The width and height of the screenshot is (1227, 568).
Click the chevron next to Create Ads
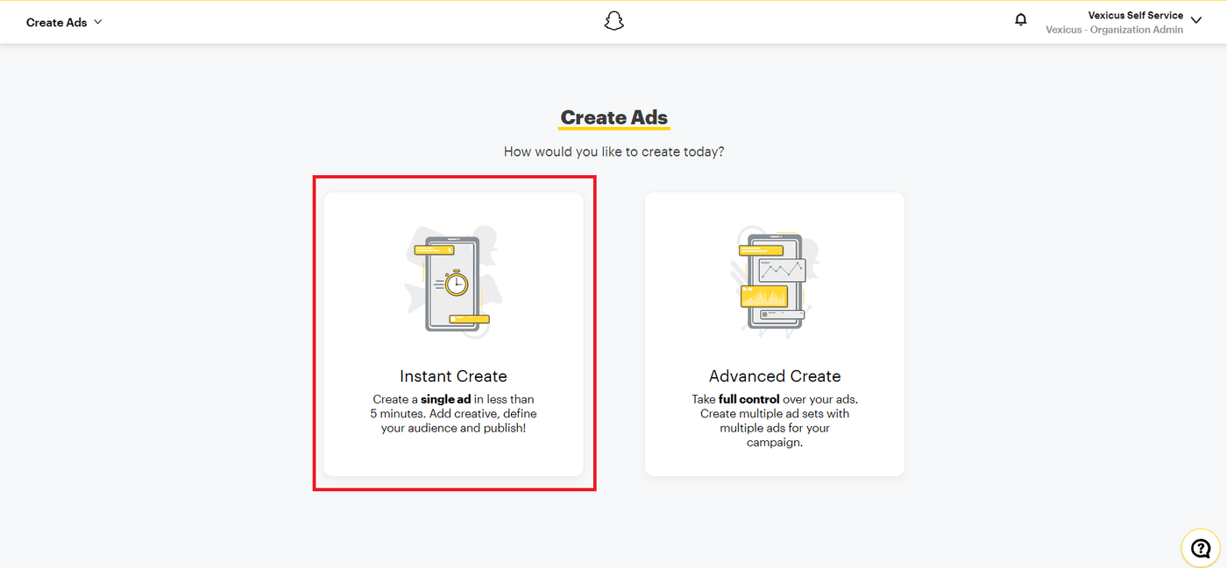[98, 23]
